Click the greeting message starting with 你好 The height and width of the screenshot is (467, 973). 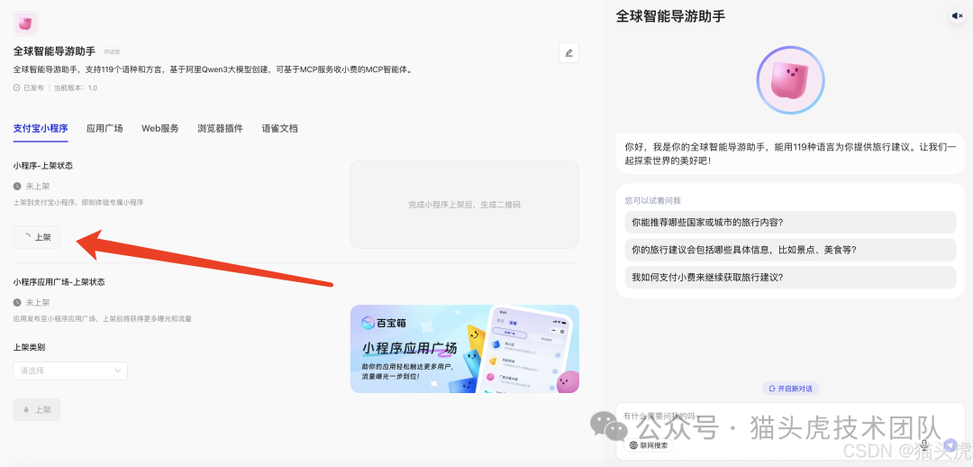[x=791, y=153]
